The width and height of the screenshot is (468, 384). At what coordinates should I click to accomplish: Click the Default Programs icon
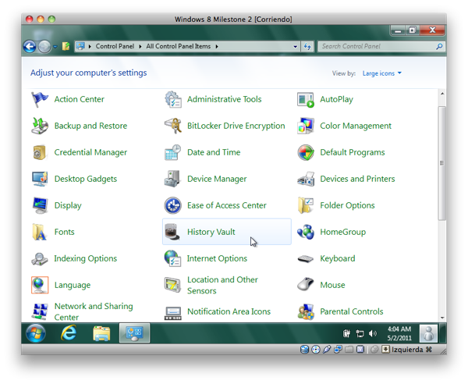click(x=306, y=152)
